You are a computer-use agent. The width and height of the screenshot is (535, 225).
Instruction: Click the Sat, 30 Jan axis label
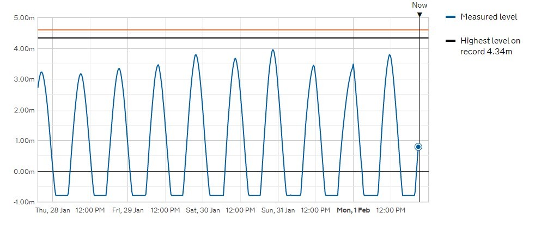point(203,210)
